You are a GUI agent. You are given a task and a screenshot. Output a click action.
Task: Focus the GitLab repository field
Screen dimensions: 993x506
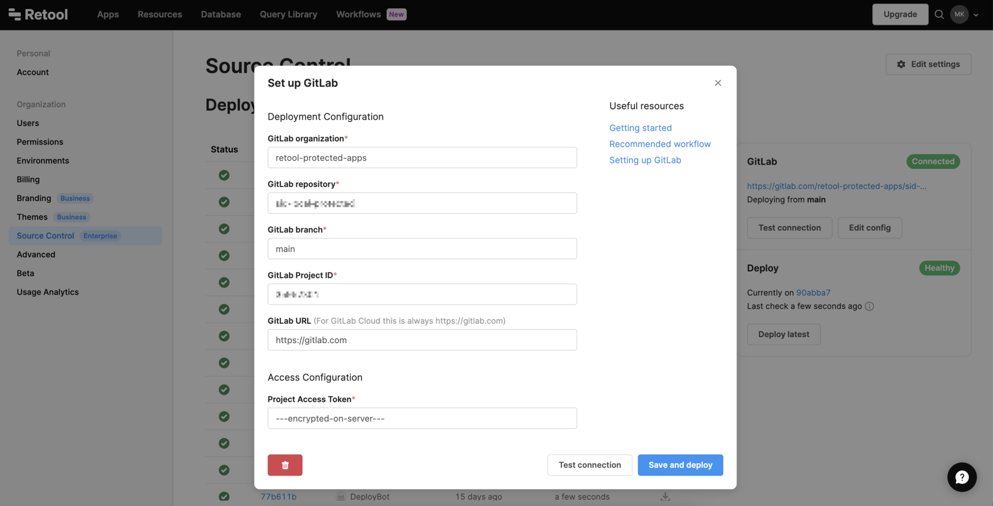point(422,204)
